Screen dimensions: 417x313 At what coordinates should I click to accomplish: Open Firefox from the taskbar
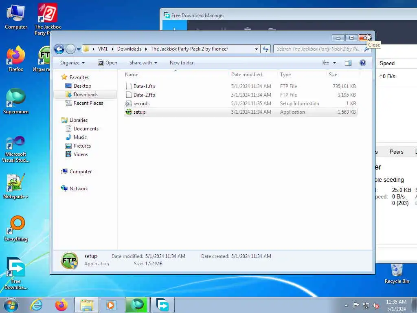(x=61, y=305)
